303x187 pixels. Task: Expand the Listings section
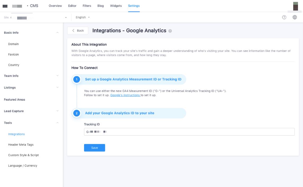(x=31, y=88)
